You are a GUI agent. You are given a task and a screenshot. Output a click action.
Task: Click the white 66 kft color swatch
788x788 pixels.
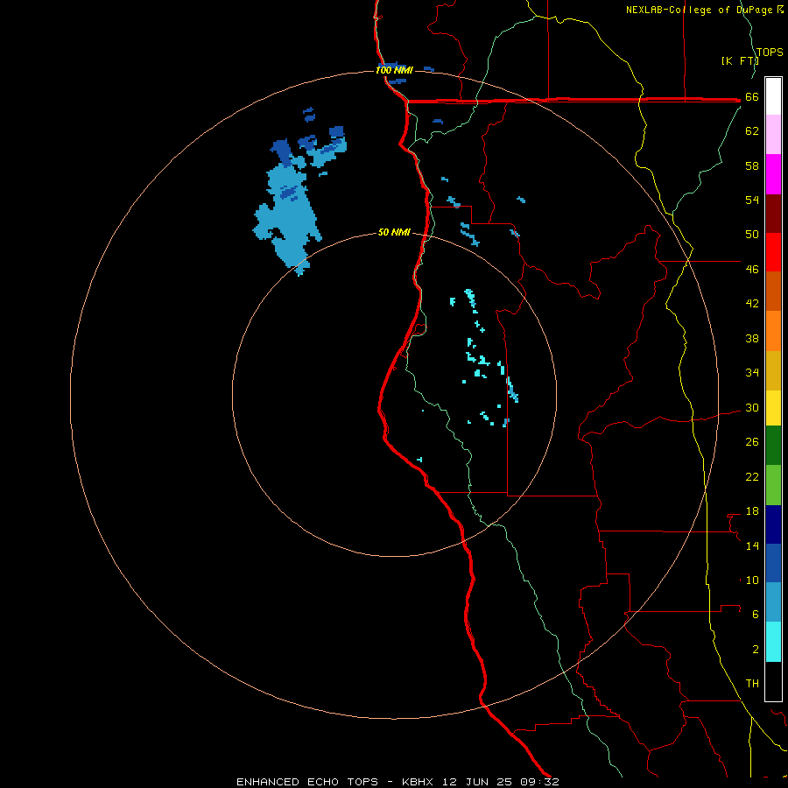(x=773, y=96)
